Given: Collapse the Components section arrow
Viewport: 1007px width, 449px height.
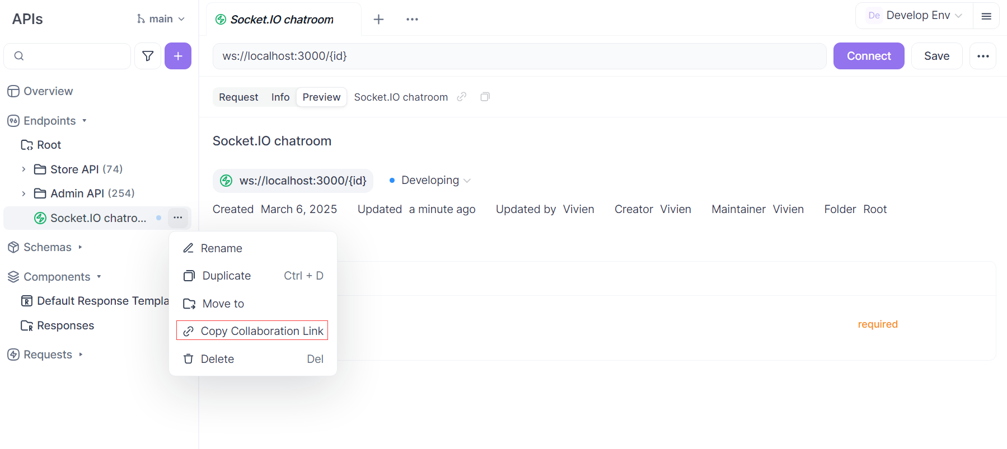Looking at the screenshot, I should tap(99, 277).
